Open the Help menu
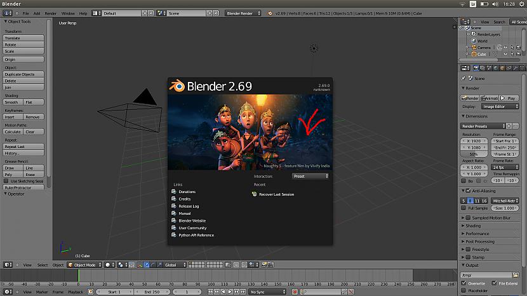The image size is (527, 296). point(83,13)
